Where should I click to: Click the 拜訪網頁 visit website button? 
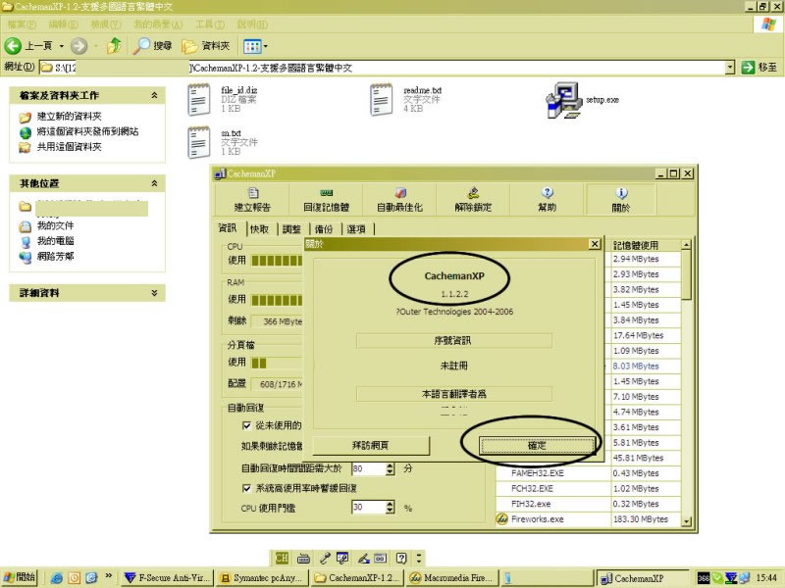[x=371, y=445]
